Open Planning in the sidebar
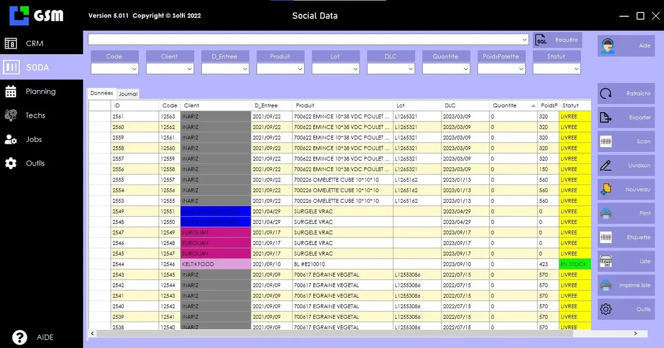 (x=40, y=91)
